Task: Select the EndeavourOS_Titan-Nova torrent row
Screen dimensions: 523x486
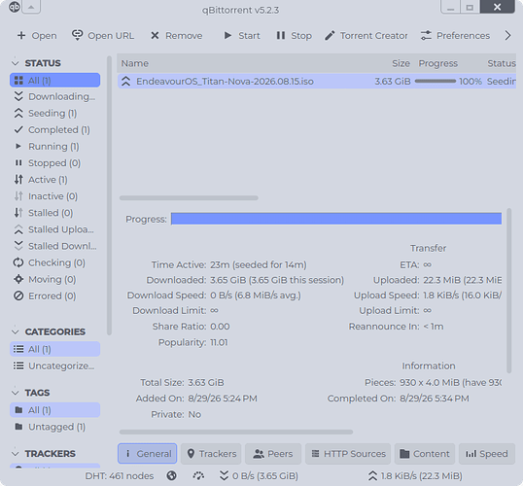Action: pyautogui.click(x=317, y=82)
